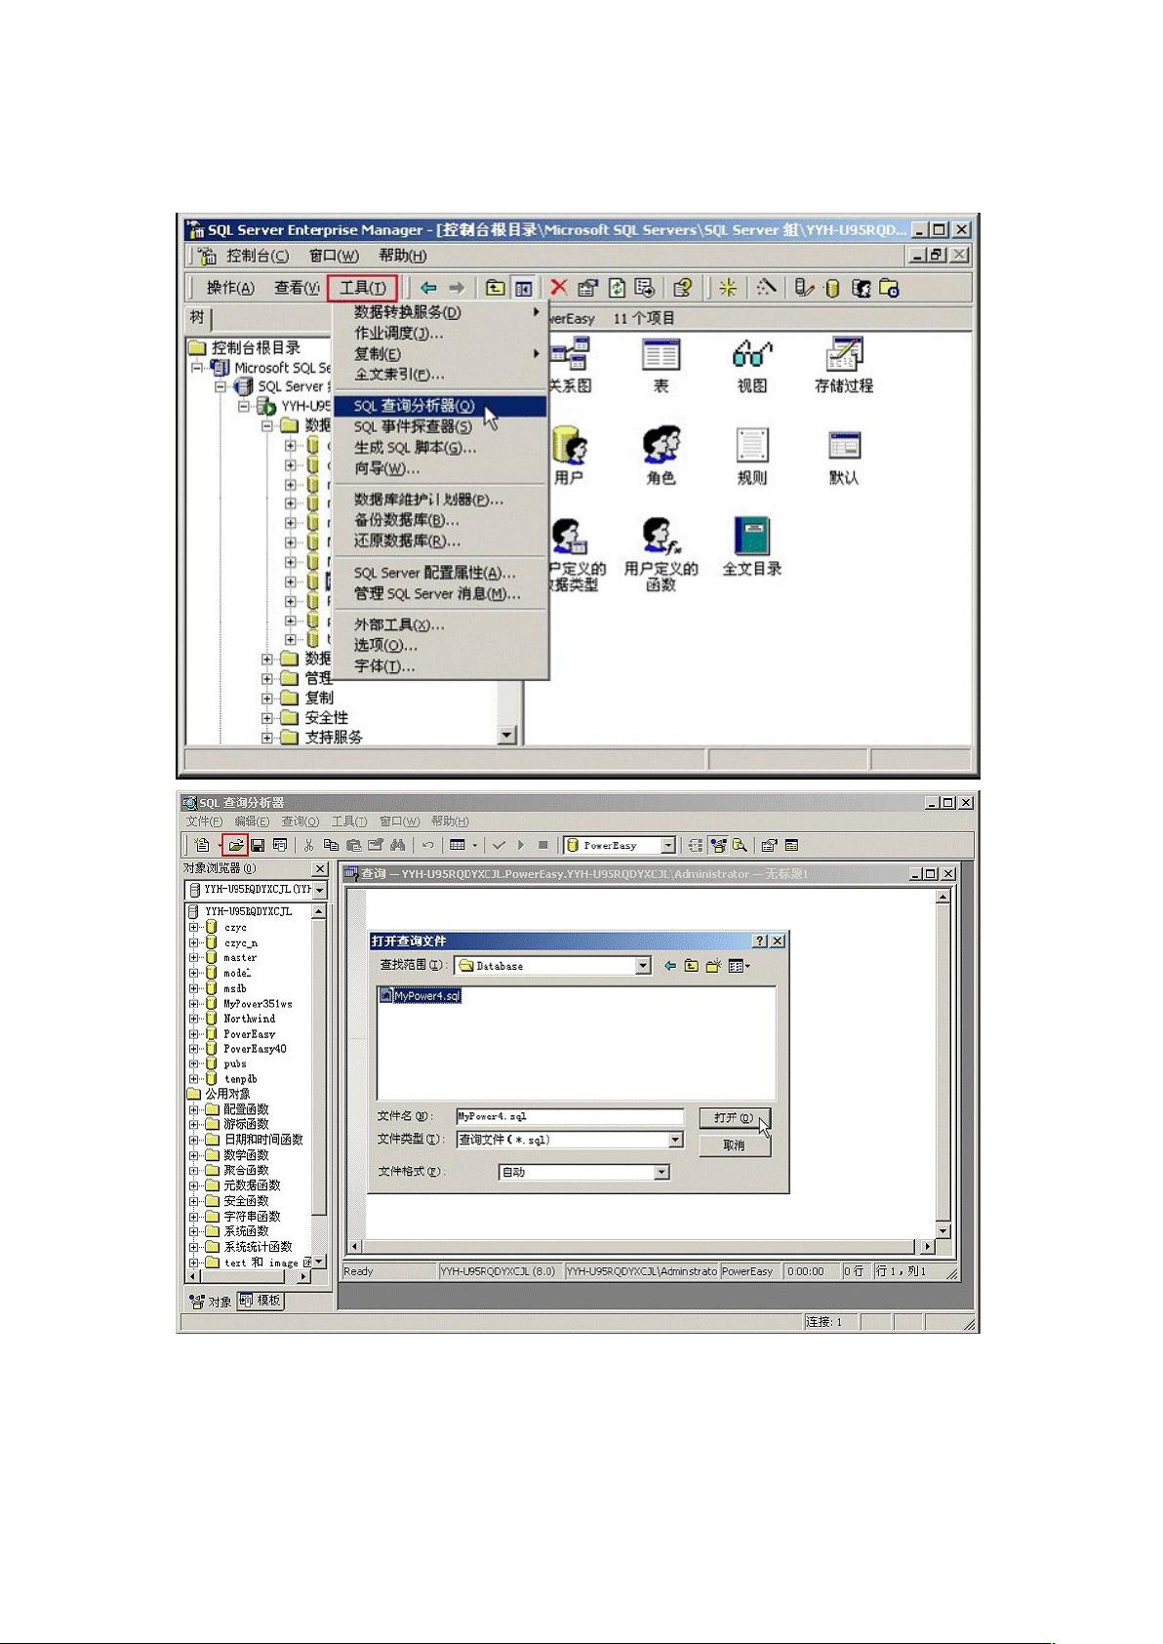Image resolution: width=1163 pixels, height=1644 pixels.
Task: Click the undo icon in Query Analyzer toolbar
Action: tap(427, 845)
